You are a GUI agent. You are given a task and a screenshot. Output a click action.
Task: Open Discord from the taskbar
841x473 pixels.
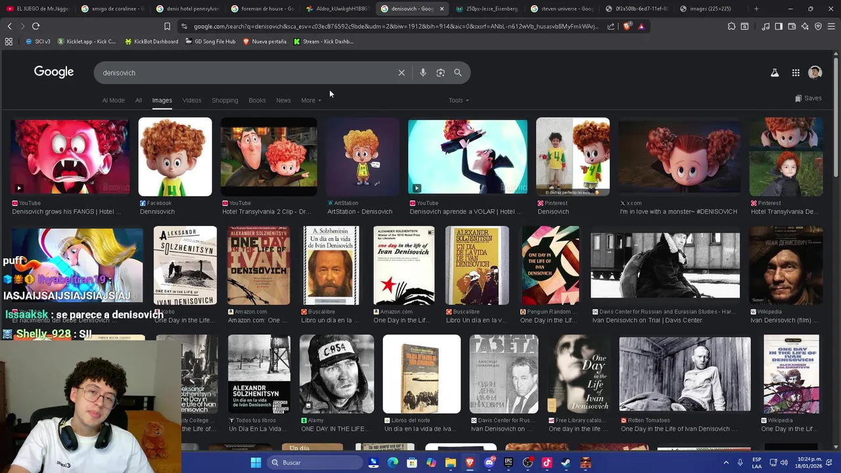tap(489, 462)
